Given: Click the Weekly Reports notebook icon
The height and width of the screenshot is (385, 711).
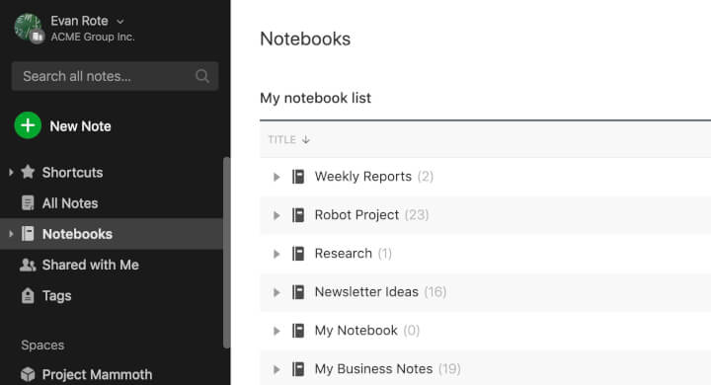Looking at the screenshot, I should [x=298, y=177].
